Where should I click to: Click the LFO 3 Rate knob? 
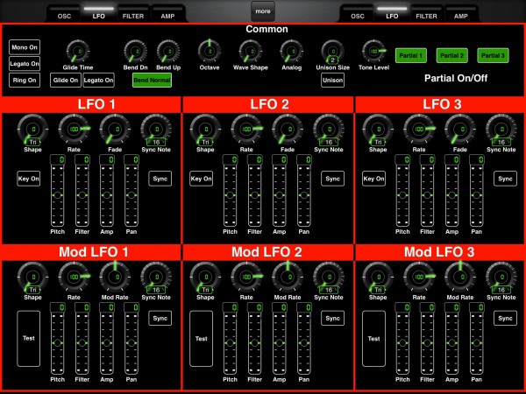419,130
